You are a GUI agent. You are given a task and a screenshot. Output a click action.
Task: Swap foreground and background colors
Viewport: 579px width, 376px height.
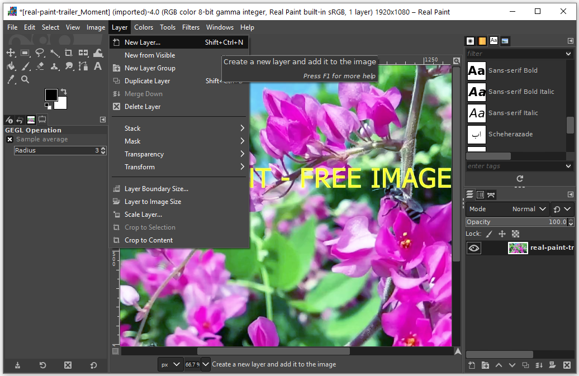tap(64, 91)
